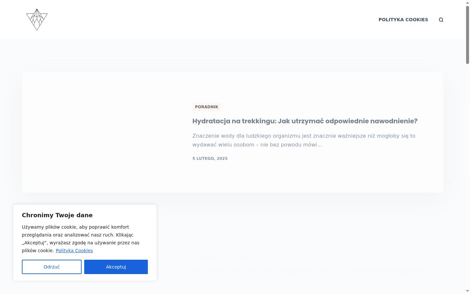Click the scrollbar up arrow
Image resolution: width=470 pixels, height=294 pixels.
coord(467,2)
